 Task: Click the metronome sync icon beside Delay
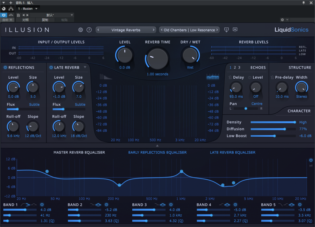pos(230,77)
